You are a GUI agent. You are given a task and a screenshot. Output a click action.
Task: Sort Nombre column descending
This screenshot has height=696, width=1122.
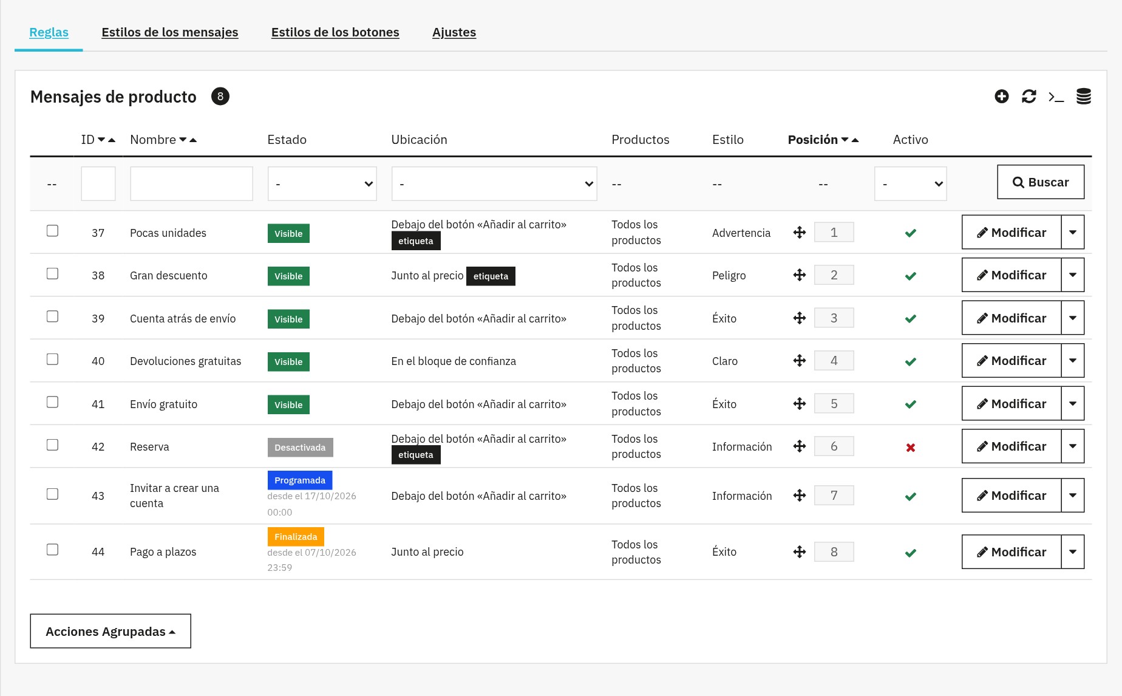183,140
